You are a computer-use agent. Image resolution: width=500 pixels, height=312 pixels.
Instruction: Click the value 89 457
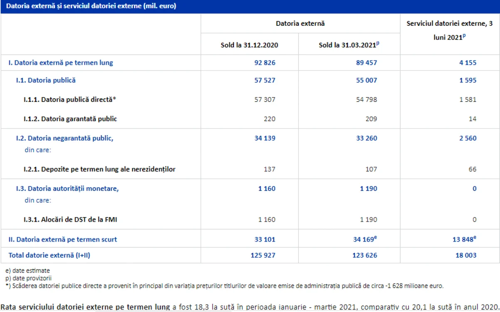click(x=367, y=63)
